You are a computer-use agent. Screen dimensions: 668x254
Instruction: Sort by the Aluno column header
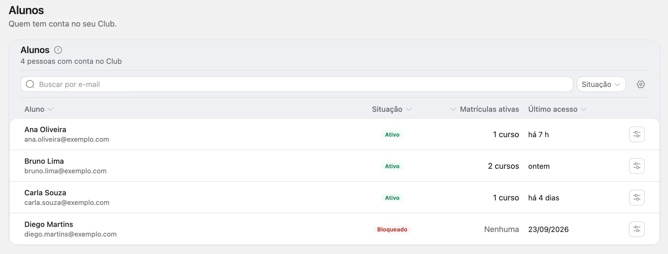point(39,109)
